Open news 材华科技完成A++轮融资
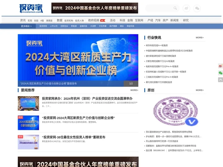223x167 pixels. coord(157,45)
